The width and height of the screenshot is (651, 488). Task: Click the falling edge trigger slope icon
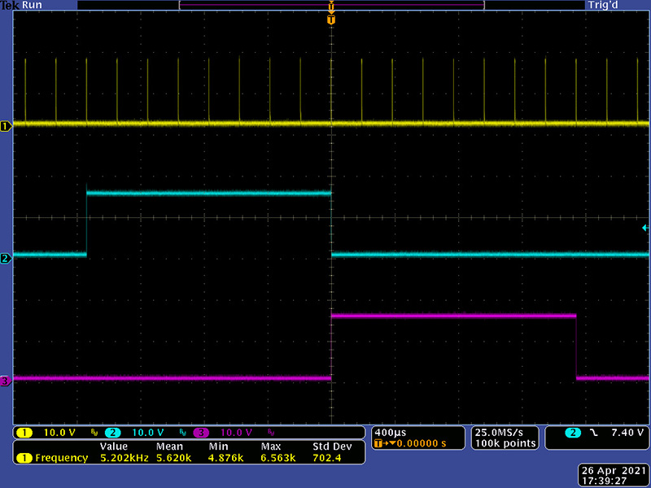click(x=595, y=432)
